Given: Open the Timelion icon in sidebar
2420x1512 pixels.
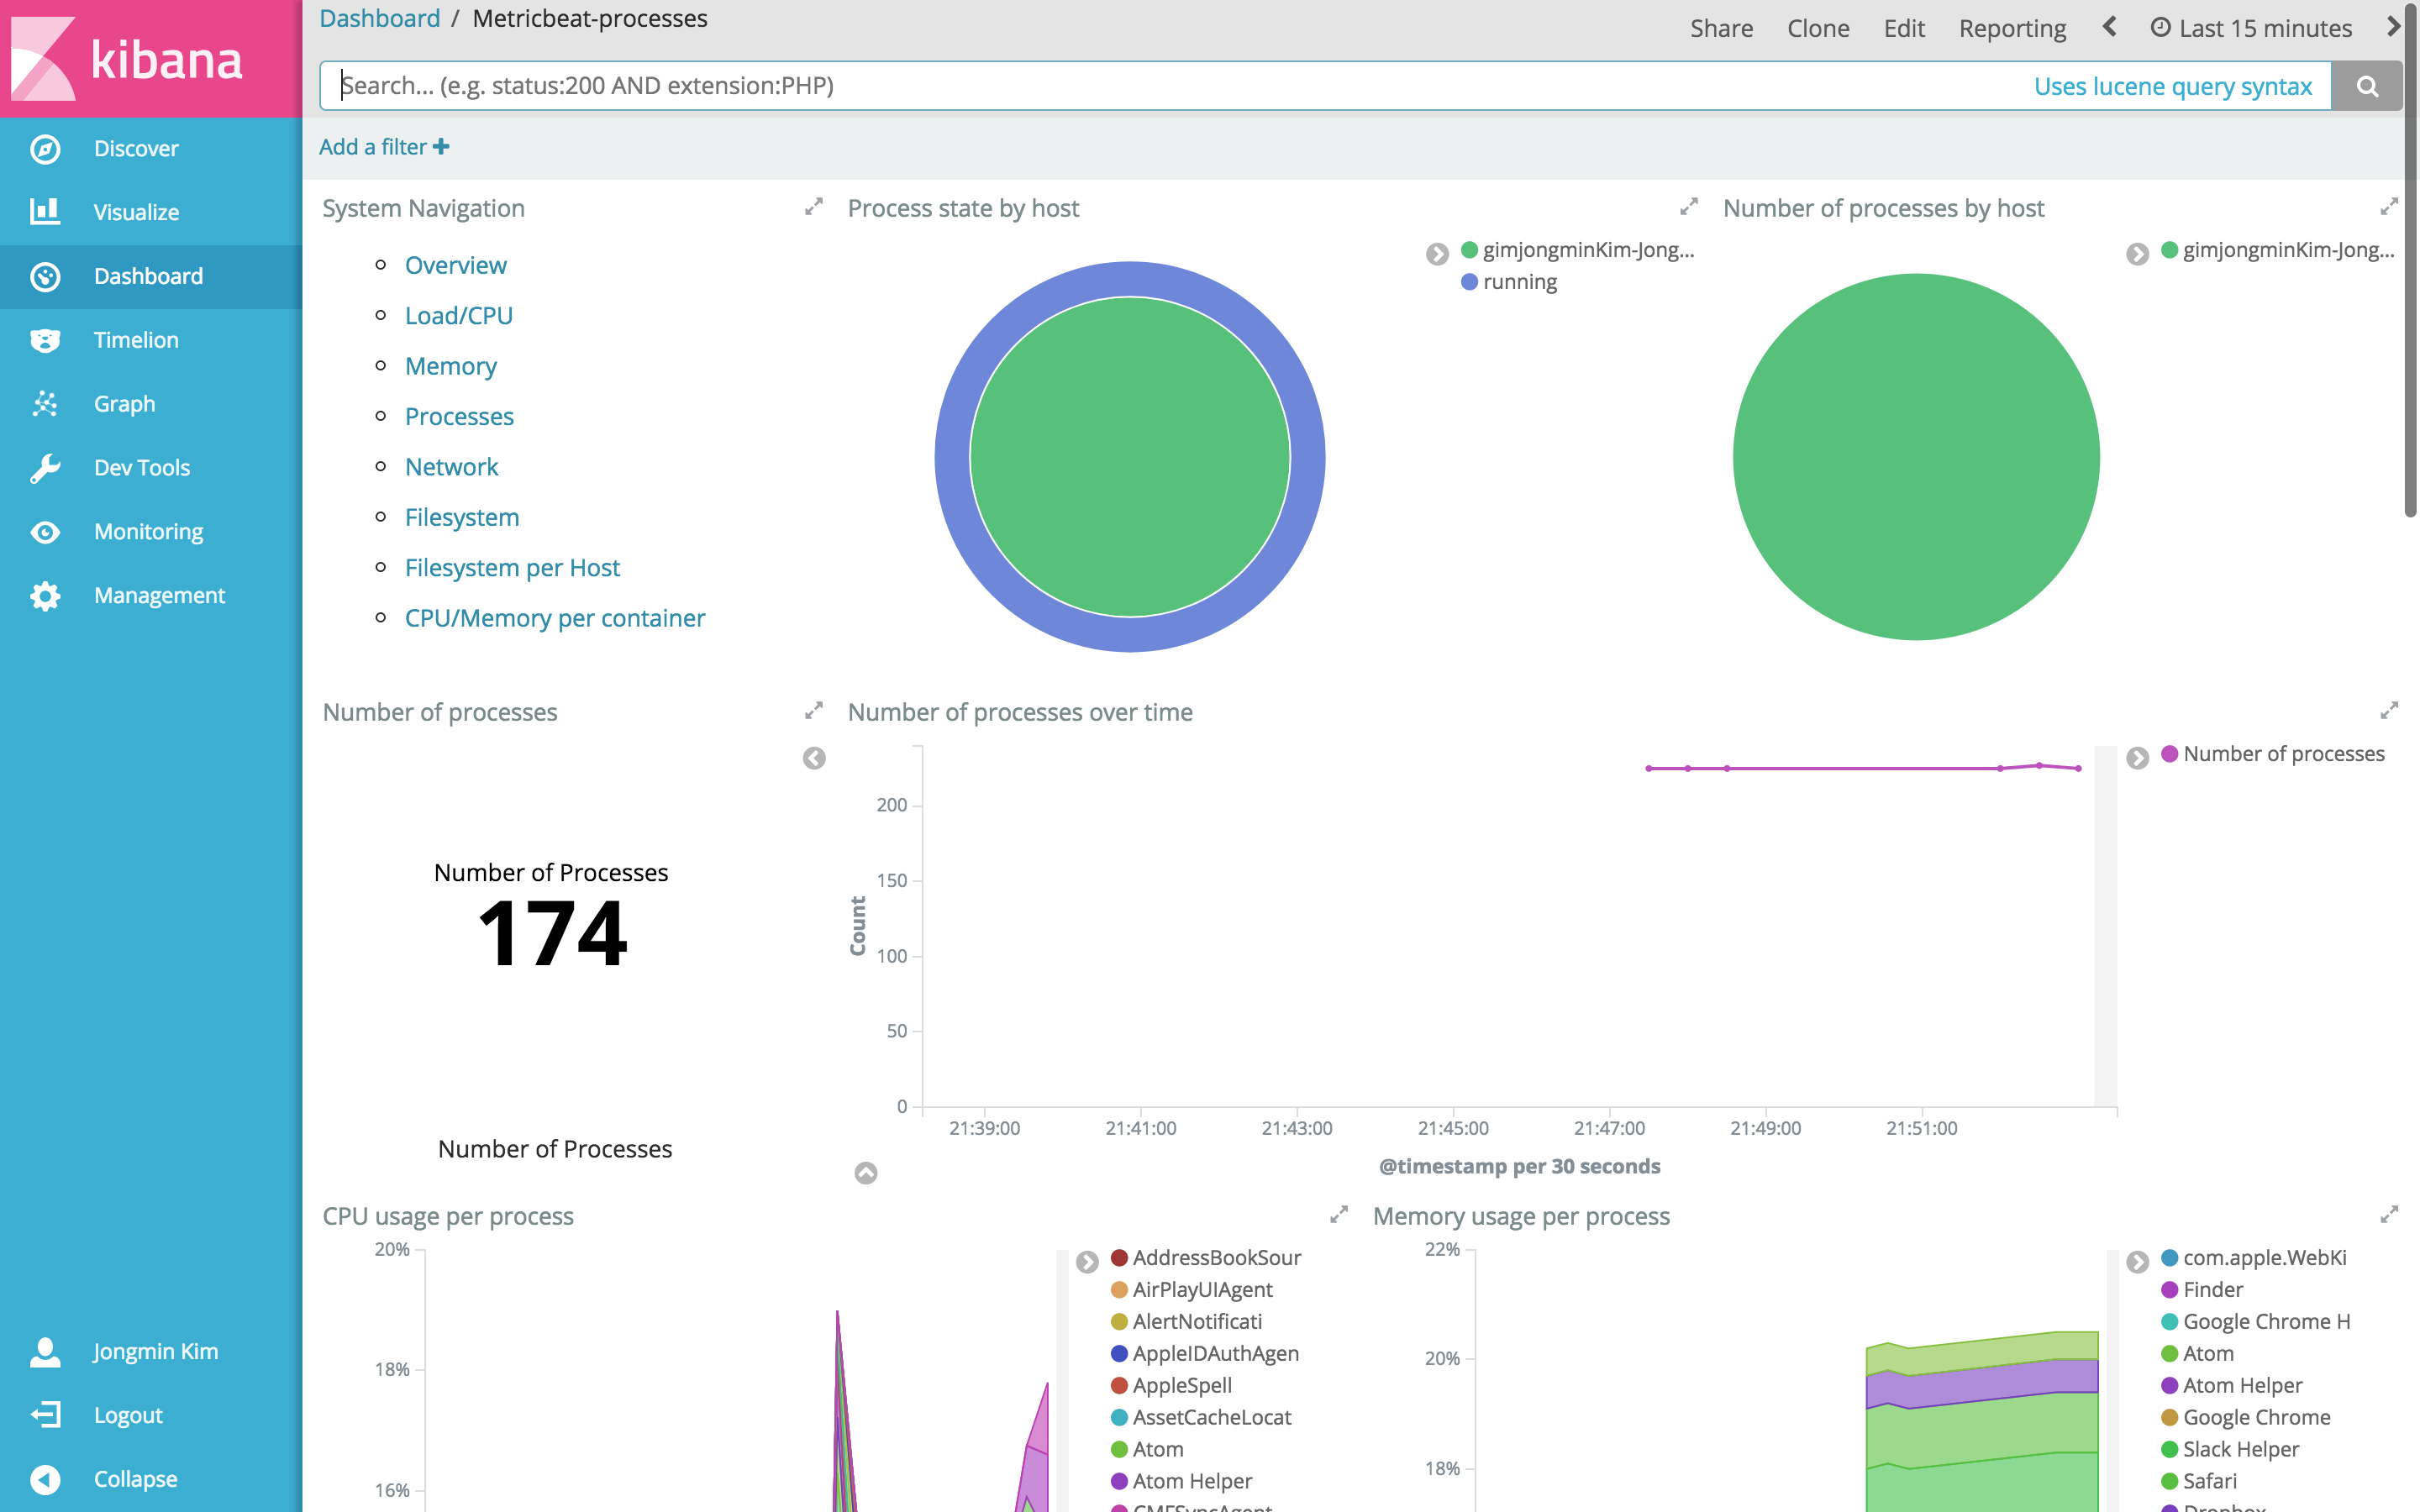Looking at the screenshot, I should pyautogui.click(x=45, y=340).
